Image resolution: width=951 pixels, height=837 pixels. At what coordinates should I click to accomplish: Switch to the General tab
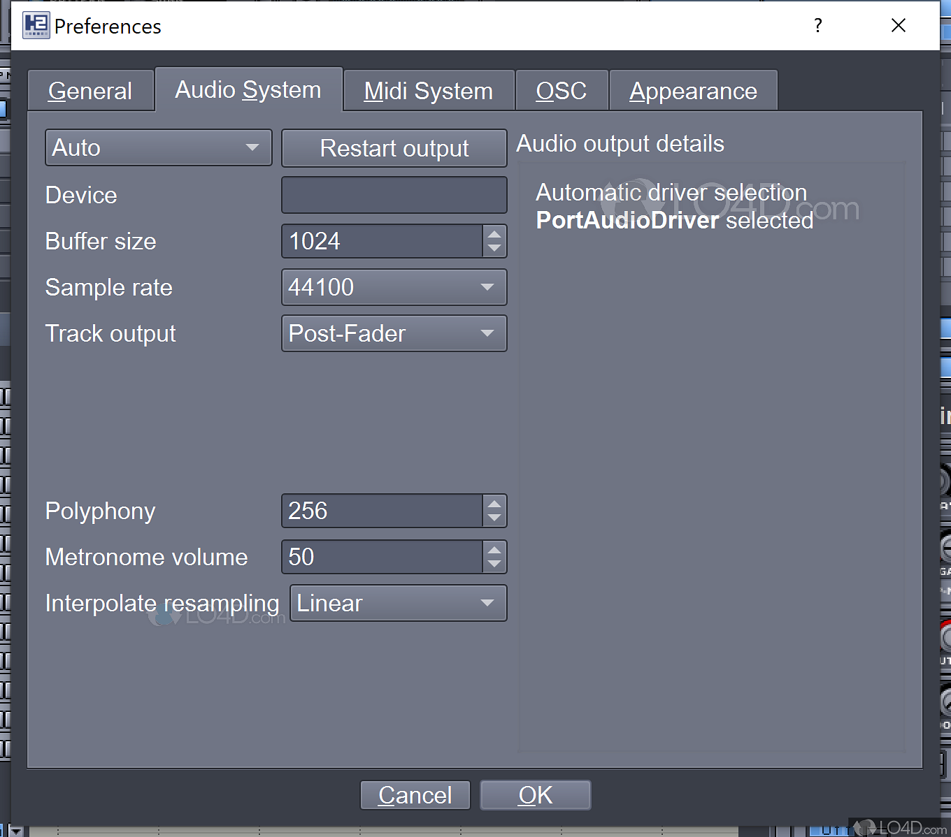click(90, 89)
